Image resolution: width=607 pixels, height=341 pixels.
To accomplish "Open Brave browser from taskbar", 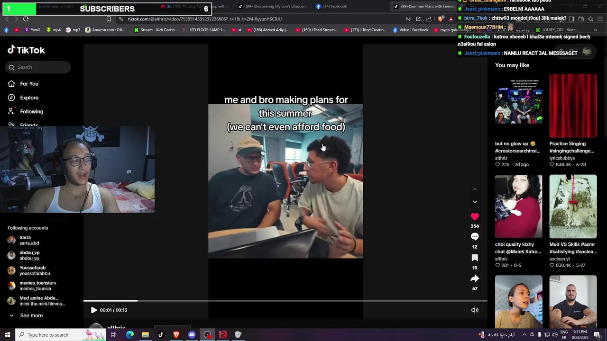I will click(176, 335).
